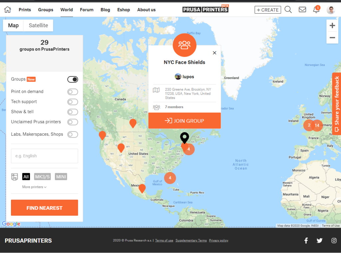The image size is (341, 253).
Task: Open Share your feedback tab
Action: tap(337, 104)
